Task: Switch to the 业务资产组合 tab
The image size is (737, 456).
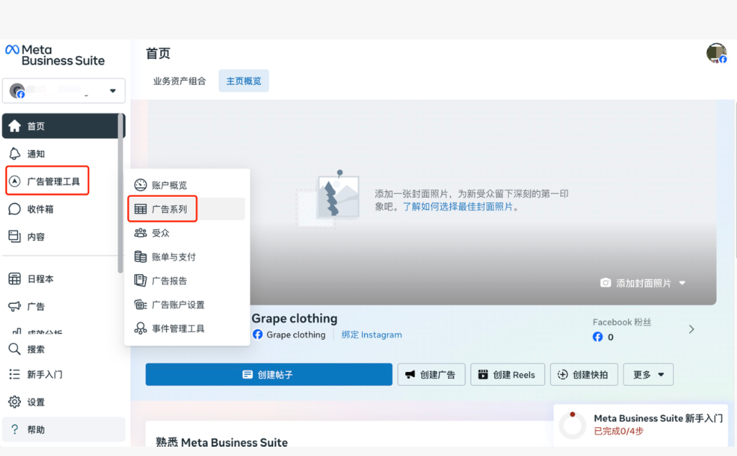Action: pos(179,81)
